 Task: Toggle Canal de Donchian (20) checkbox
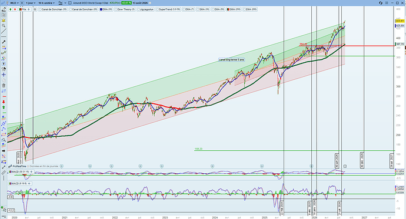click(71, 9)
